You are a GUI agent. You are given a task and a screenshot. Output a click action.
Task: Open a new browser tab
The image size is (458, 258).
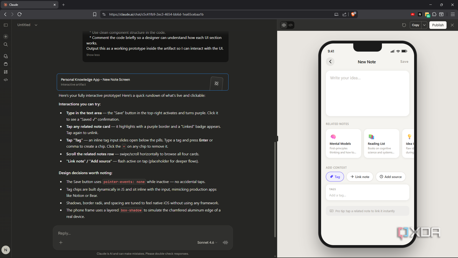(63, 5)
